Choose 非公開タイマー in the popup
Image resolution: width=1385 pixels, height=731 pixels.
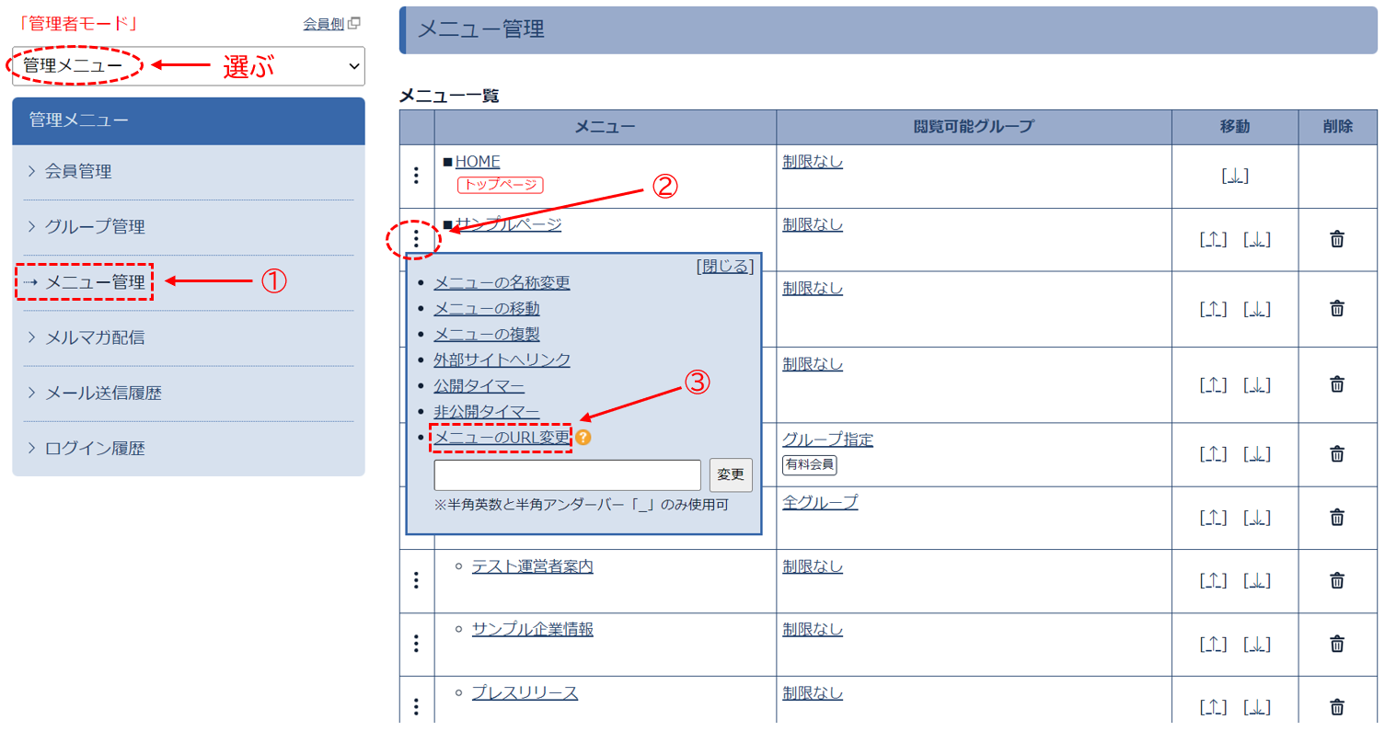(487, 412)
